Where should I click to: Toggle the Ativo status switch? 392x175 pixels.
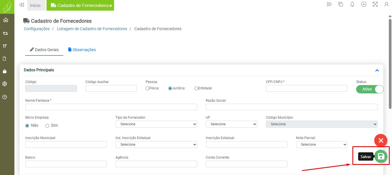370,89
